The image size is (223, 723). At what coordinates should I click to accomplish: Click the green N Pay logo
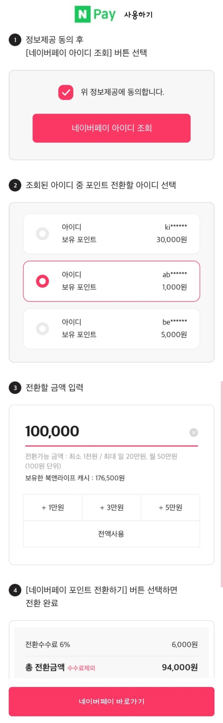(x=95, y=15)
